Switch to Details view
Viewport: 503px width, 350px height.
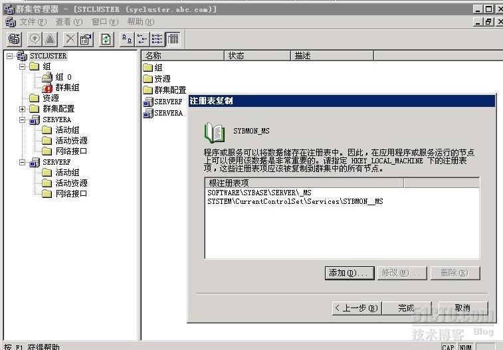pos(173,39)
